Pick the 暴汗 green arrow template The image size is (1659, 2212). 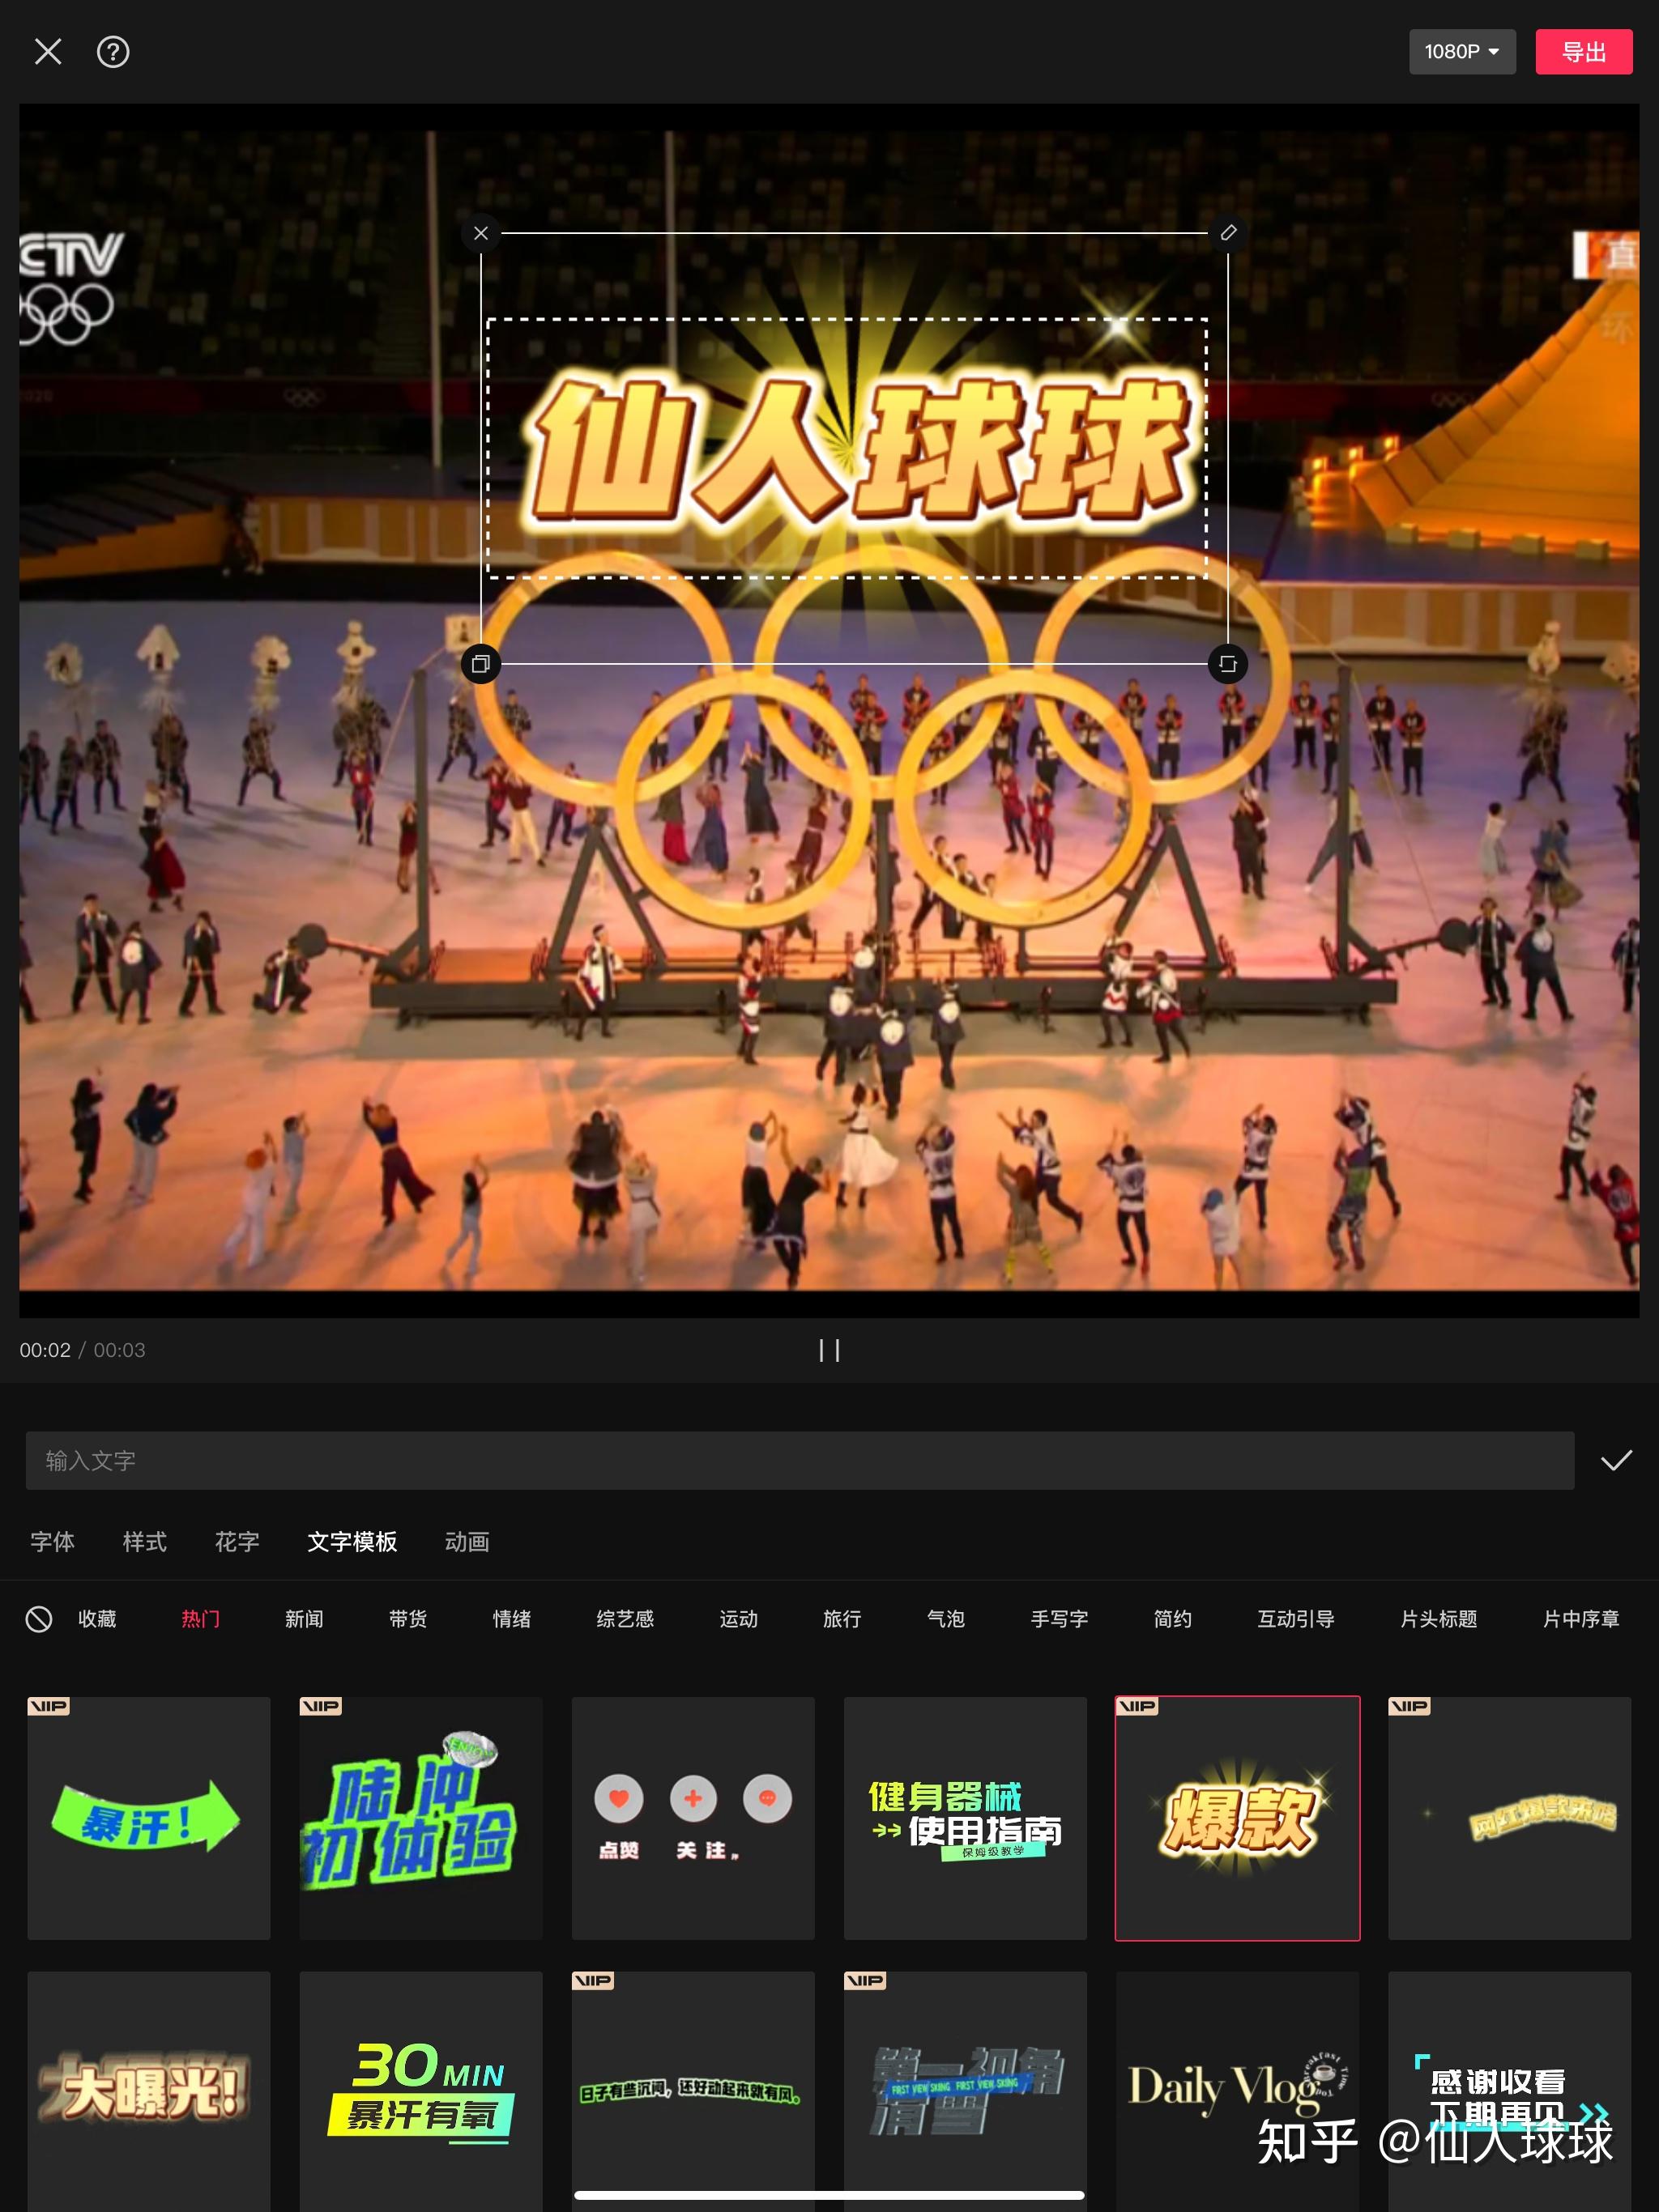(x=149, y=1818)
